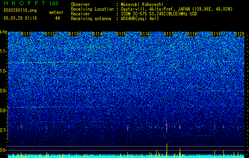
Task: Click the strong meteor echo under 0117
Action: (x=167, y=126)
